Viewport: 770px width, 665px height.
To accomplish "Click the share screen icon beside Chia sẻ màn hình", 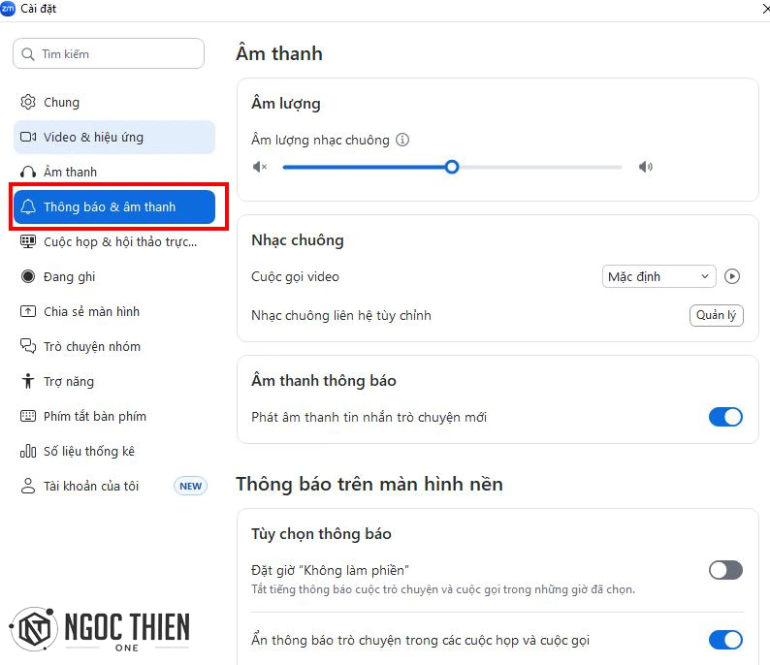I will 28,311.
